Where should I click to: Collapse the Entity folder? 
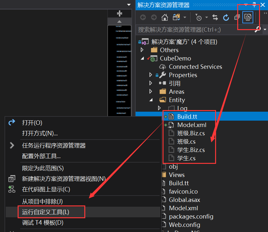pyautogui.click(x=151, y=100)
